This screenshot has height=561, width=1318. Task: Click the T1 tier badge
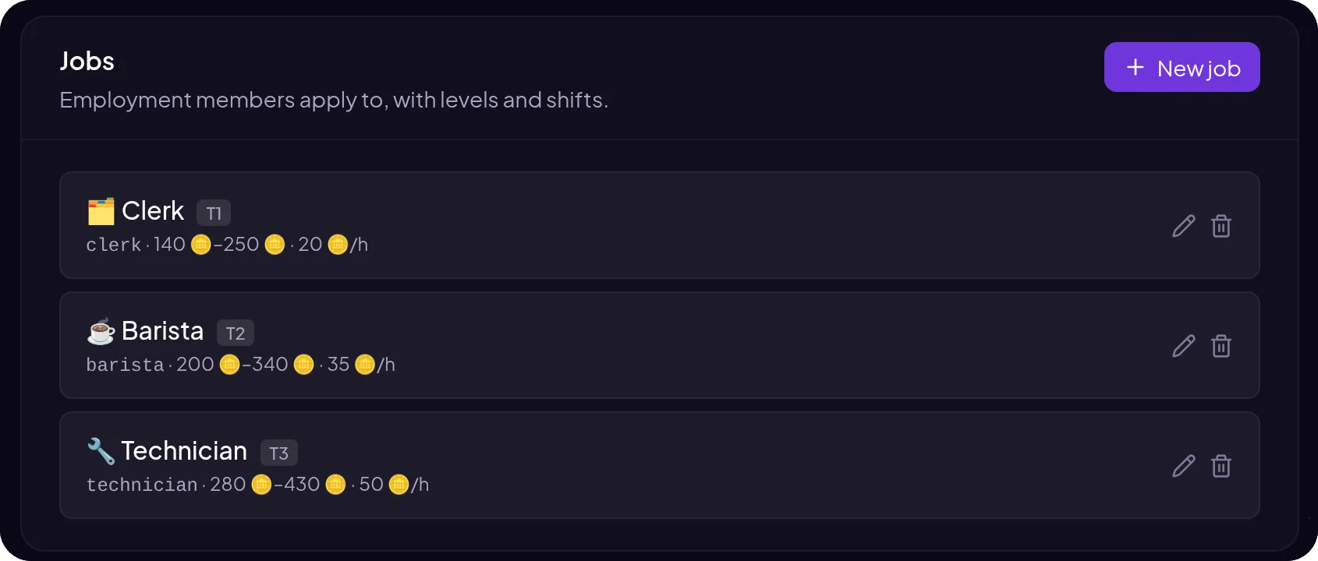tap(214, 213)
